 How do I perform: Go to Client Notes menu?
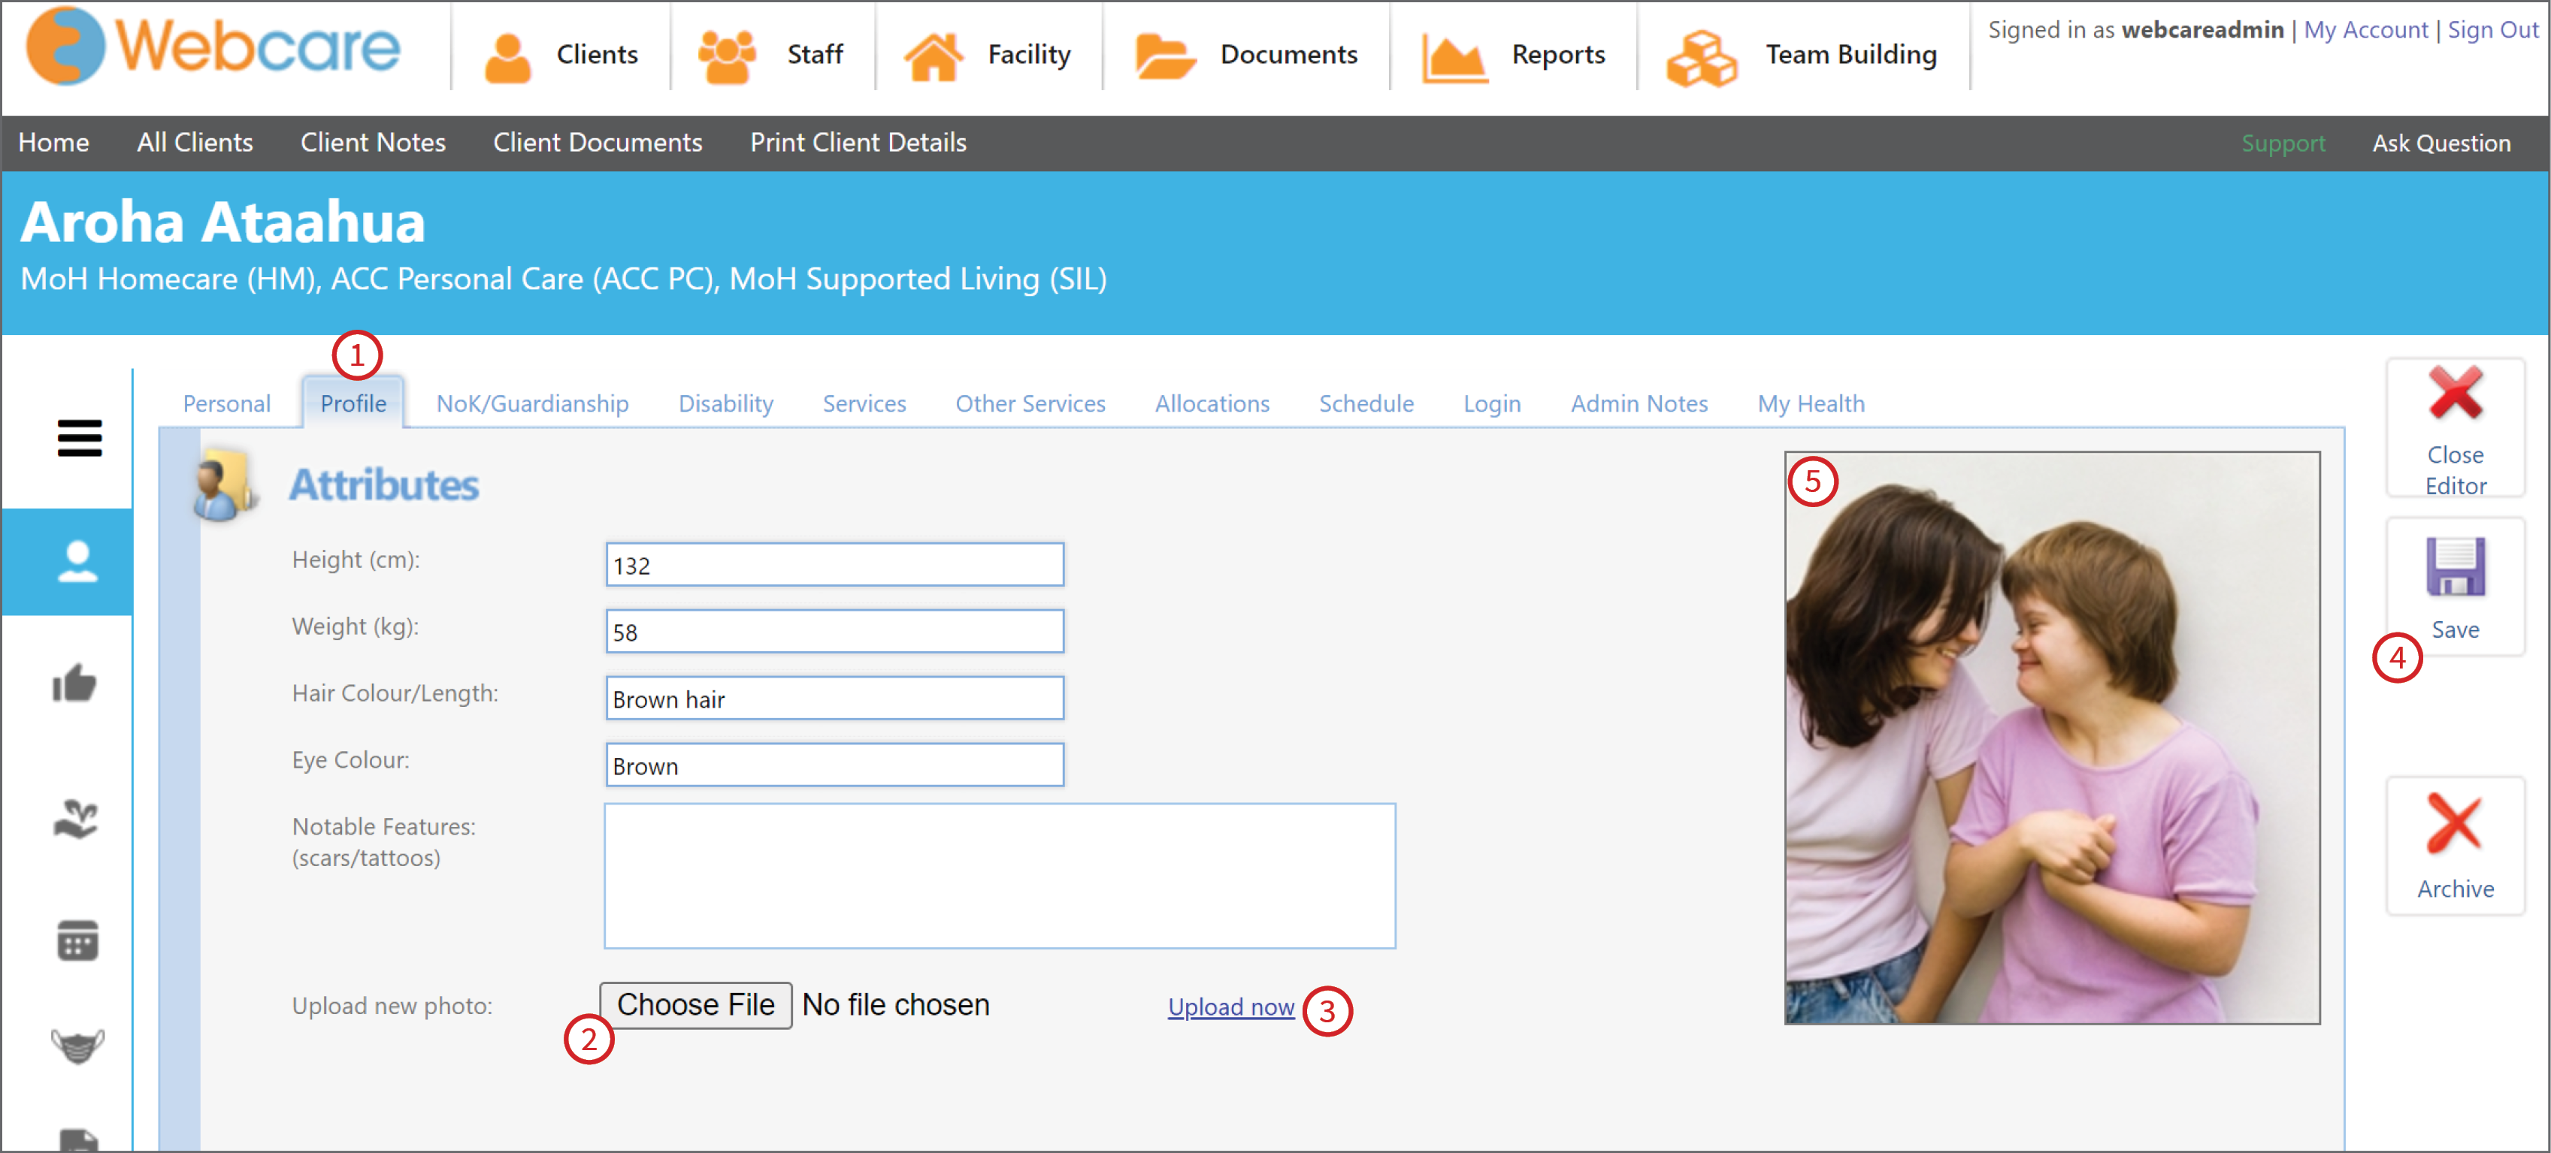372,143
